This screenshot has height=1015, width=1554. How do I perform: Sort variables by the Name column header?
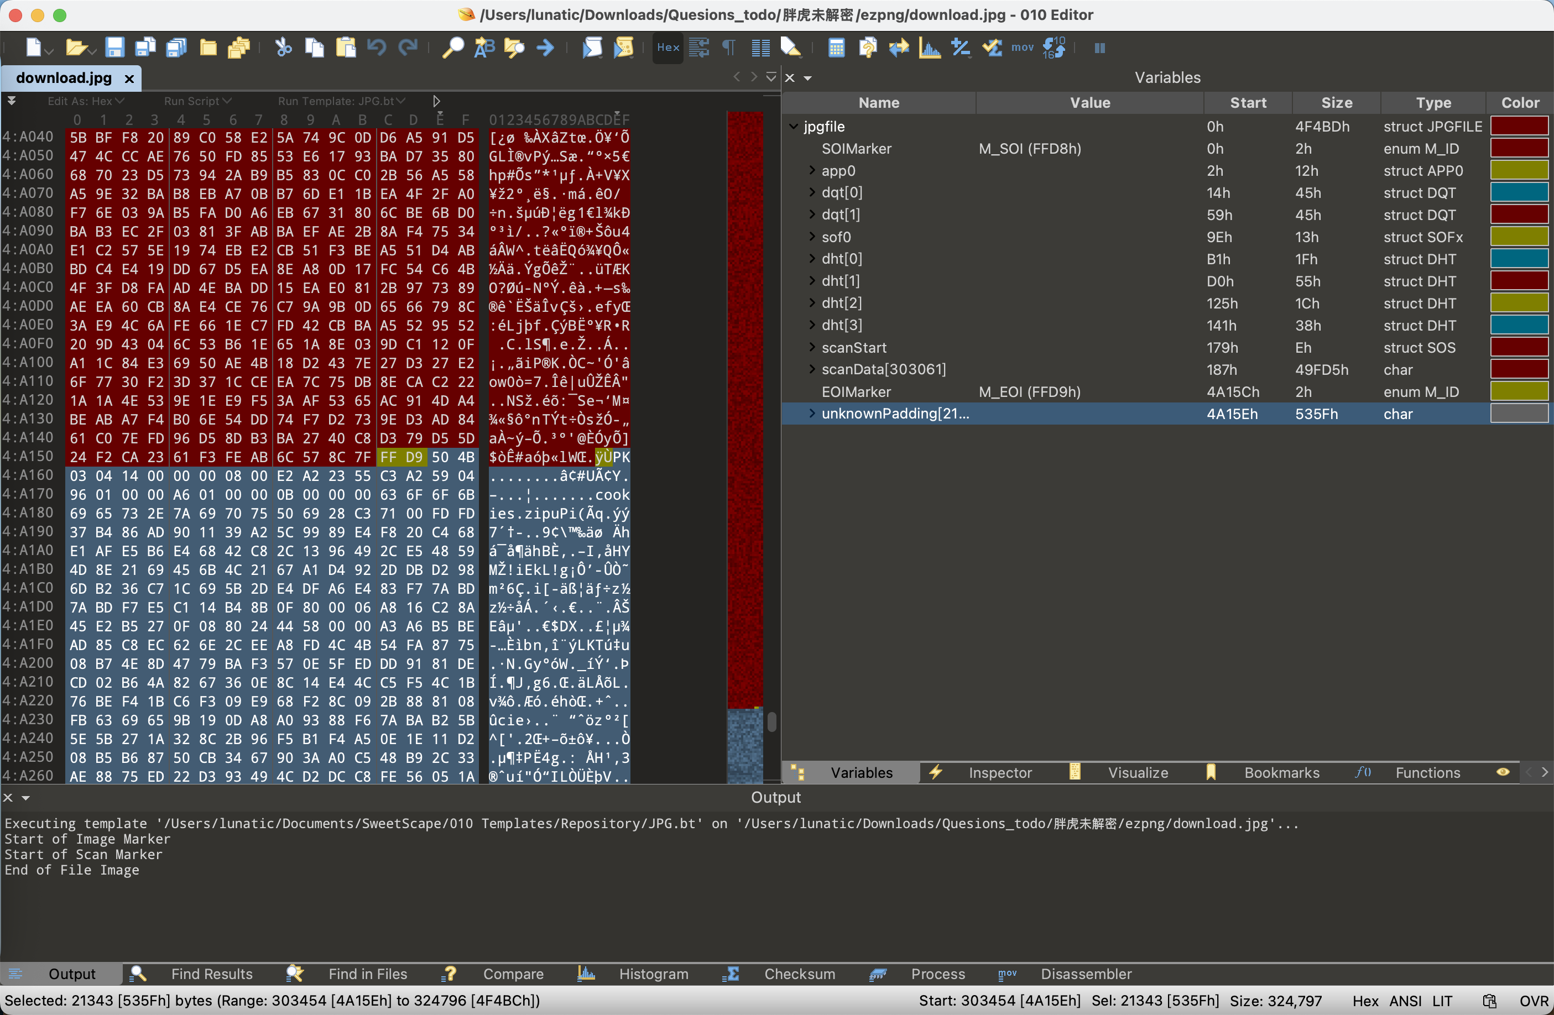click(878, 102)
